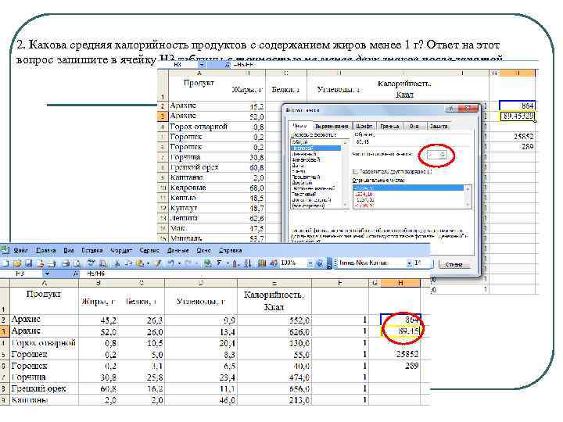This screenshot has width=563, height=422.
Task: Click the New workbook icon
Action: (5, 263)
